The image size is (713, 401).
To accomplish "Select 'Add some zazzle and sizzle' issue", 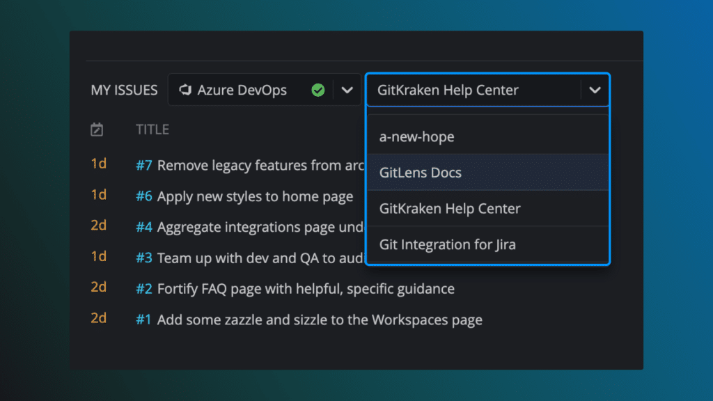I will click(x=320, y=320).
